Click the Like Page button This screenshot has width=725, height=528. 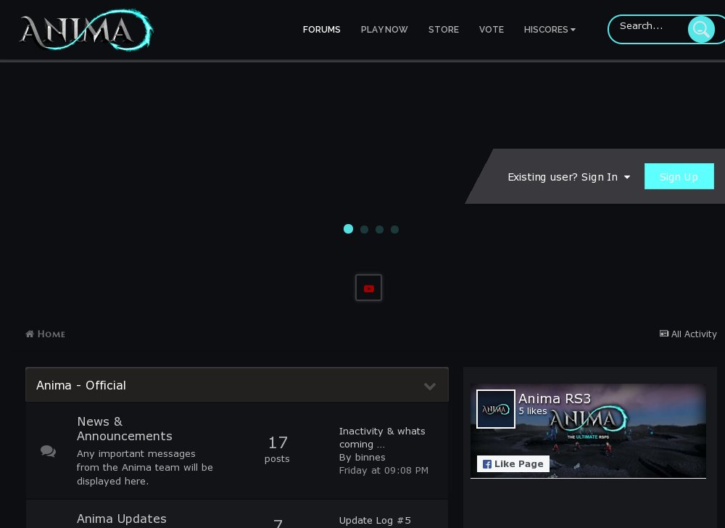[513, 463]
